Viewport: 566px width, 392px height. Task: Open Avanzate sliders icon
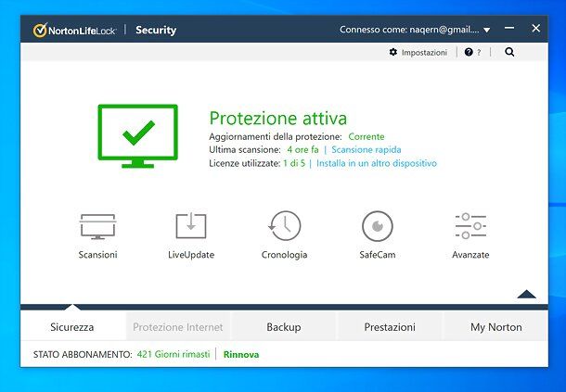click(x=470, y=226)
